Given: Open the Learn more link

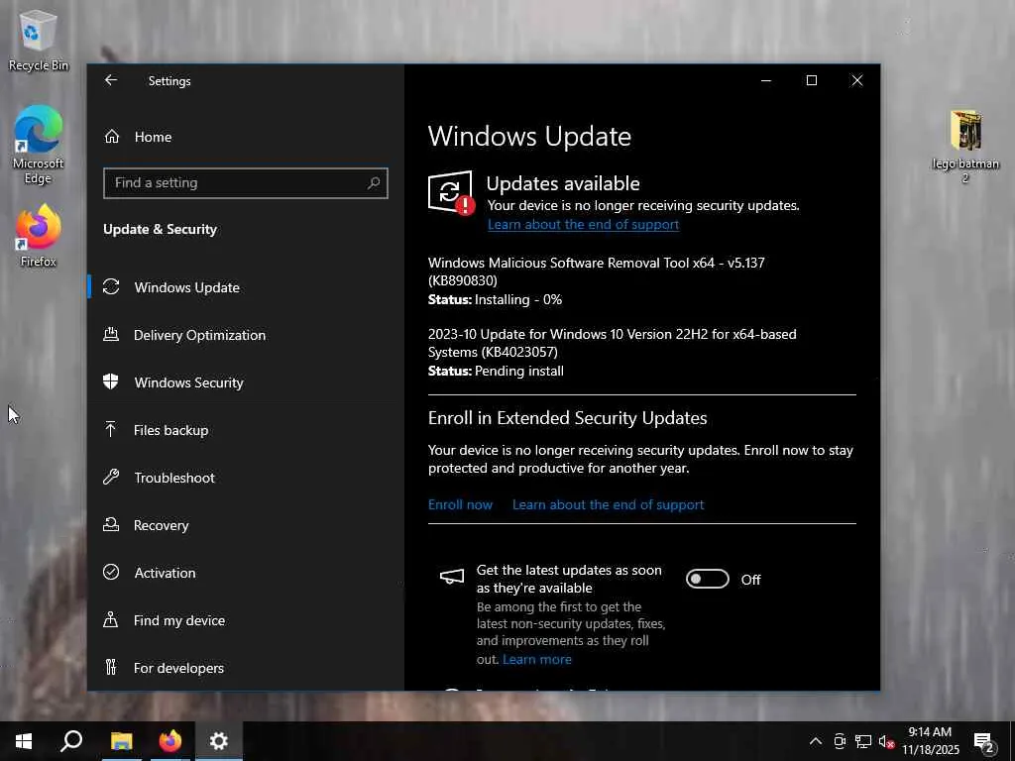Looking at the screenshot, I should point(537,659).
